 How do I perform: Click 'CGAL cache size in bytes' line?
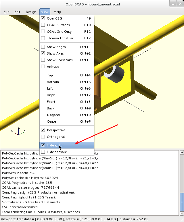[30, 188]
